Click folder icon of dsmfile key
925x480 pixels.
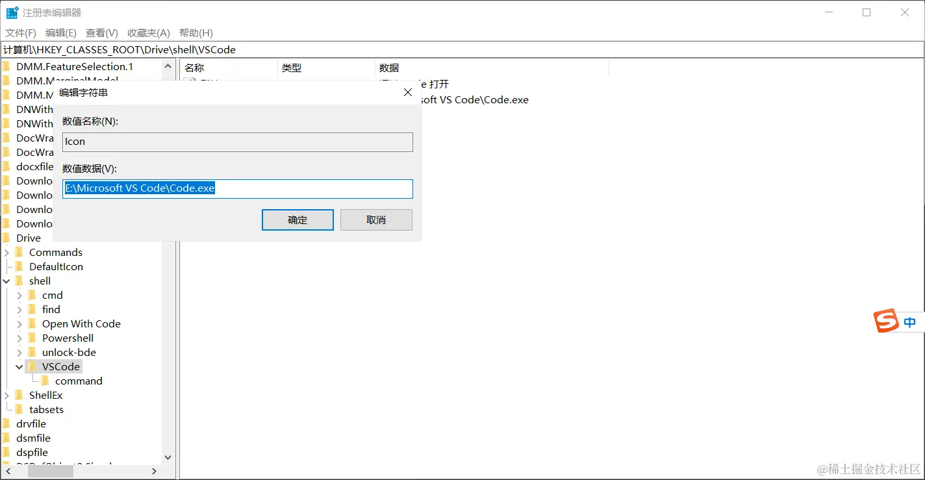[x=6, y=438]
